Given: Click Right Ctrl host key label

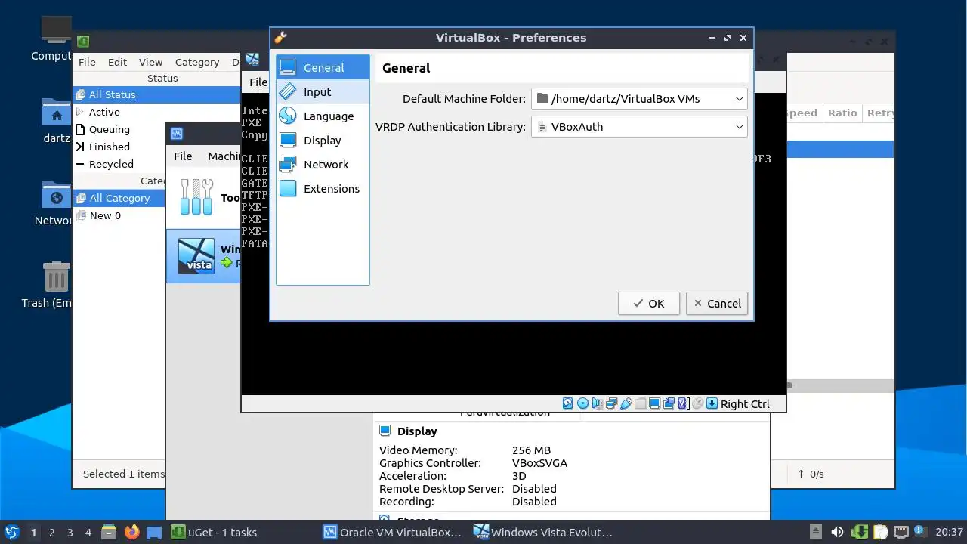Looking at the screenshot, I should 745,404.
